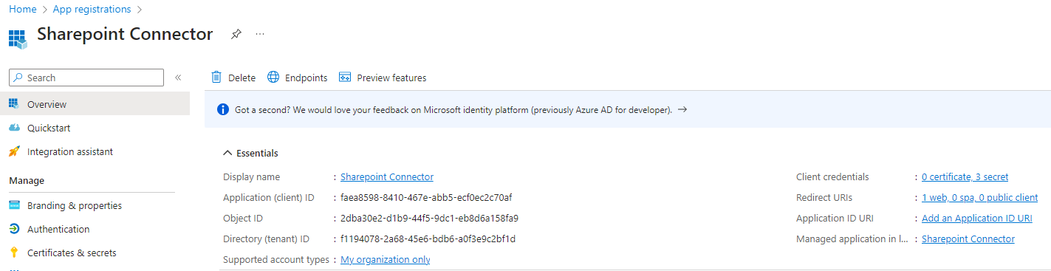Click the Branding & properties icon
This screenshot has height=271, width=1051.
(x=14, y=205)
